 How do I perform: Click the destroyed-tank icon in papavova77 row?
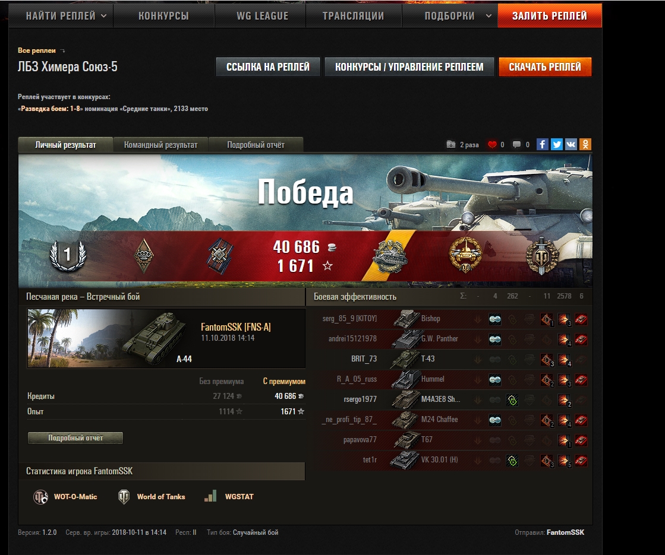[x=581, y=440]
